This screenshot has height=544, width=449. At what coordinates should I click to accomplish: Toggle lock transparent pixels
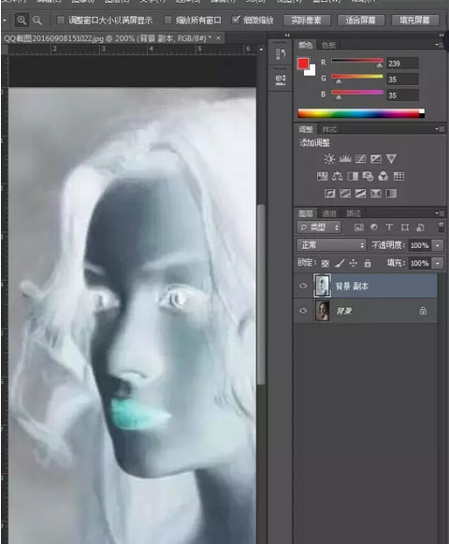point(325,264)
